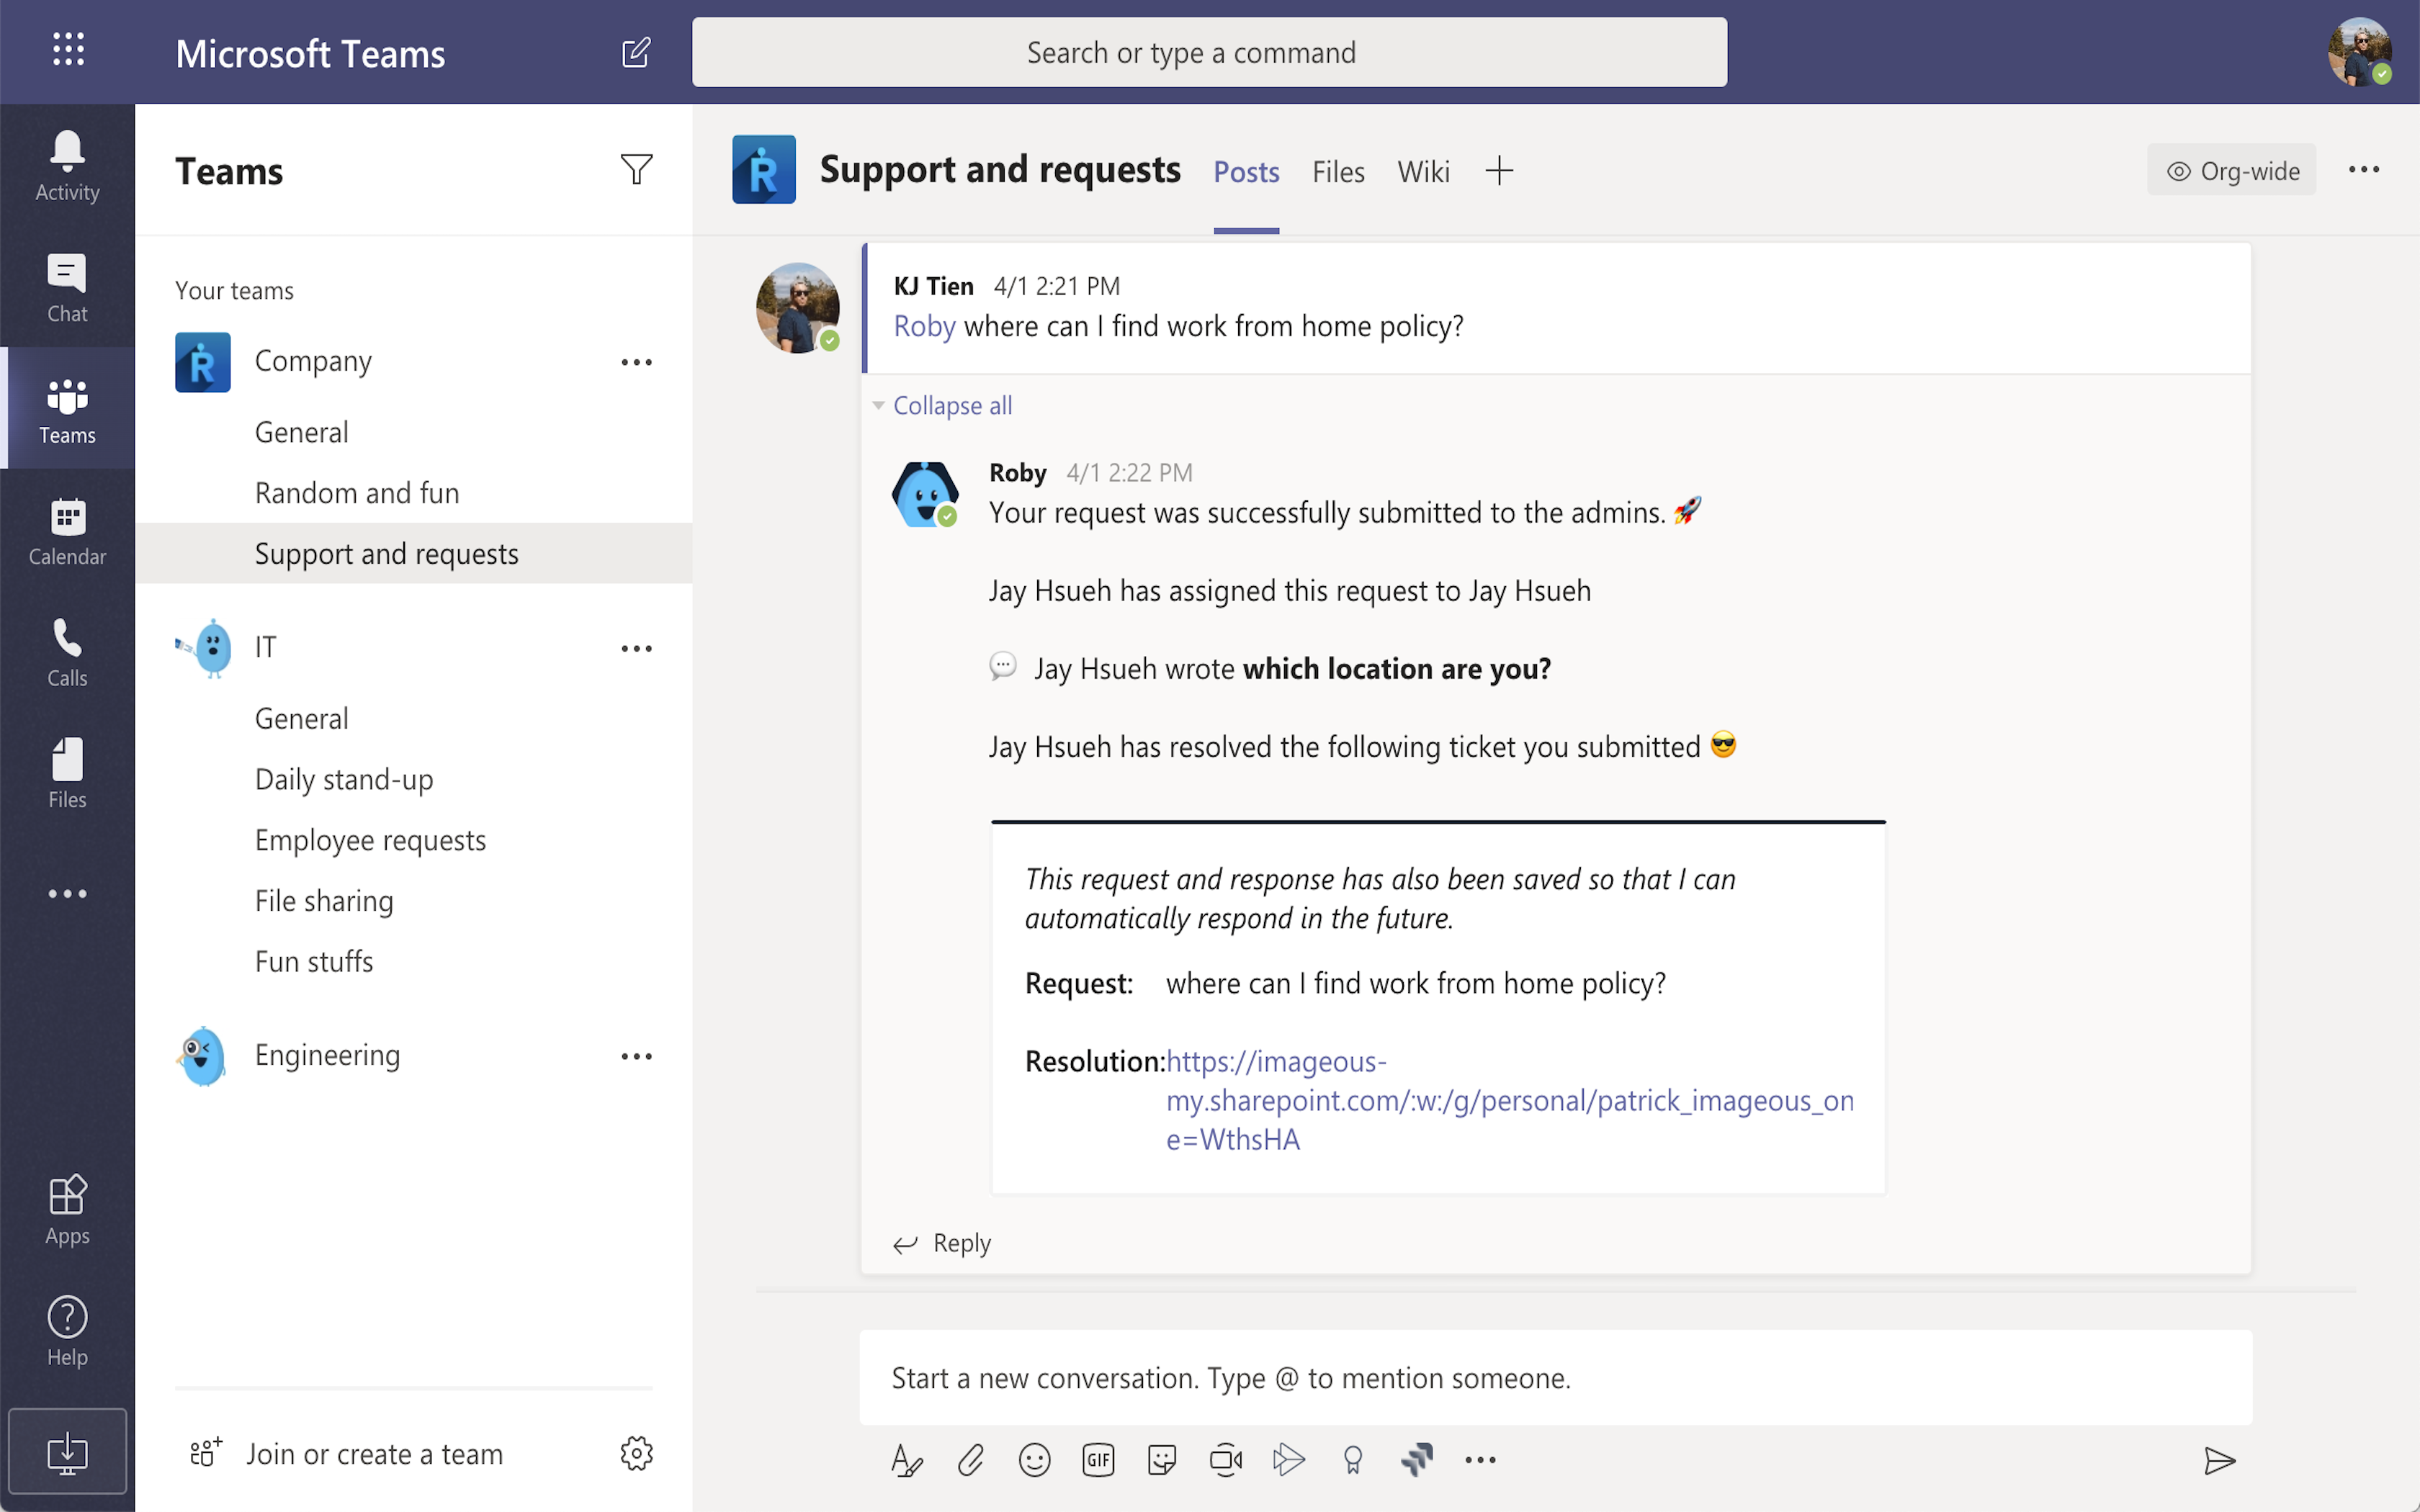
Task: Open the app launcher grid icon
Action: pyautogui.click(x=68, y=49)
